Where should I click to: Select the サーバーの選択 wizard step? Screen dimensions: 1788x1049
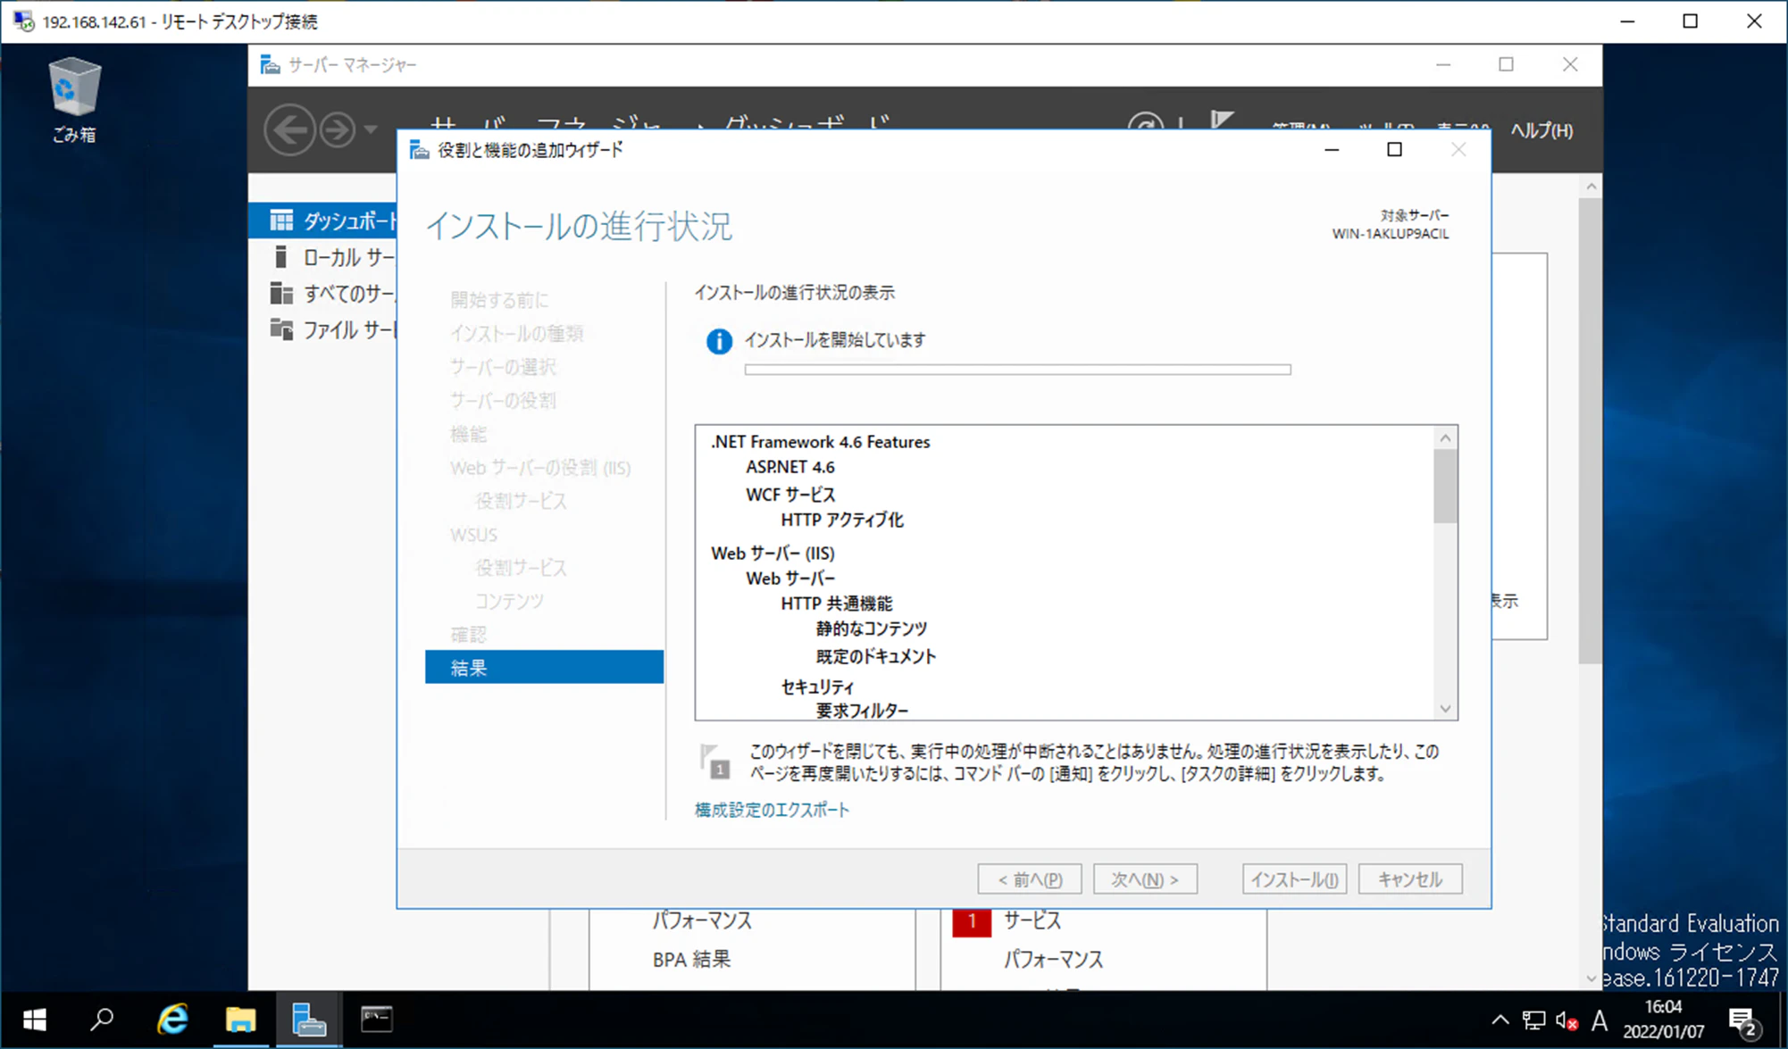point(502,367)
